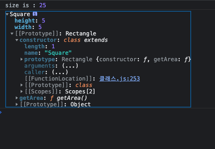
Task: Expand the [[Scopes]]: Scopes[2] row
Action: coord(21,91)
